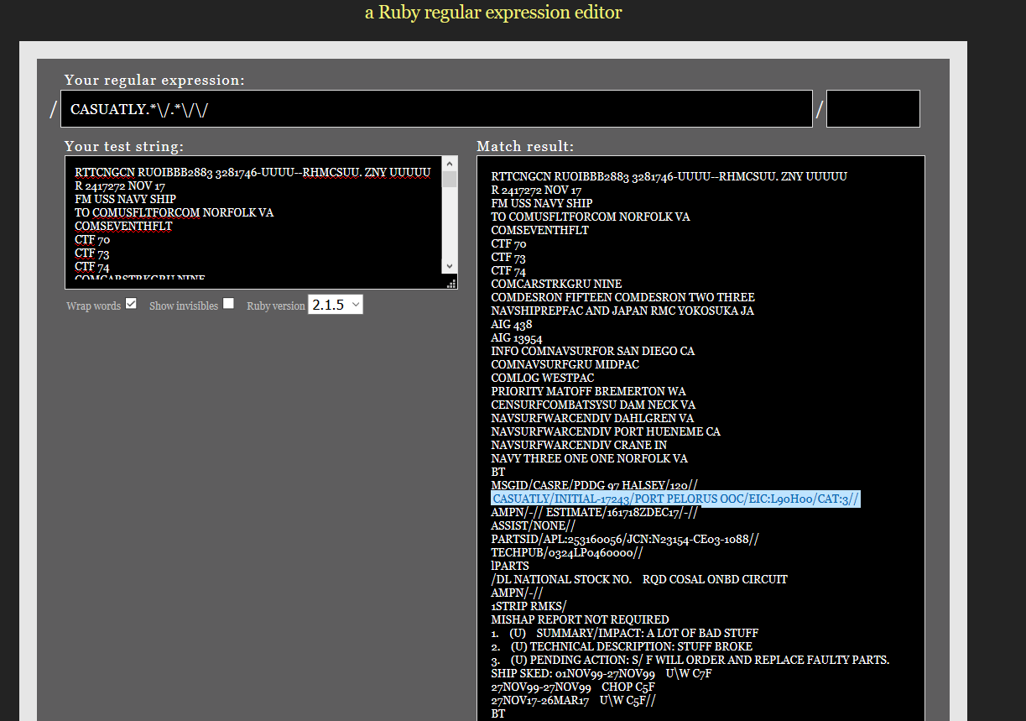Viewport: 1026px width, 721px height.
Task: Click the test string scrollbar up arrow
Action: 450,164
